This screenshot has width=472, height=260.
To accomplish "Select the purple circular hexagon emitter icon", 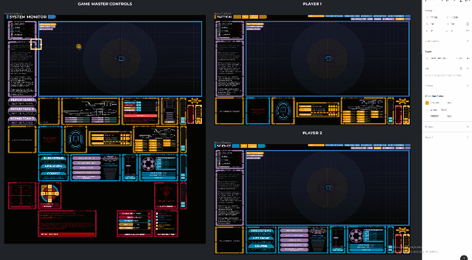I will point(147,164).
